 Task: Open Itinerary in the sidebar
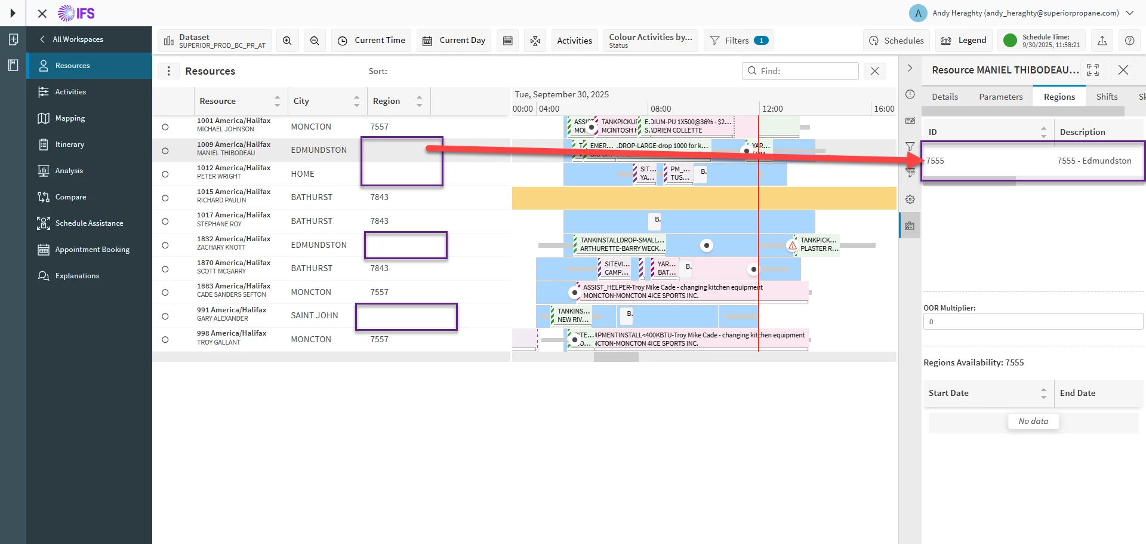pyautogui.click(x=90, y=145)
